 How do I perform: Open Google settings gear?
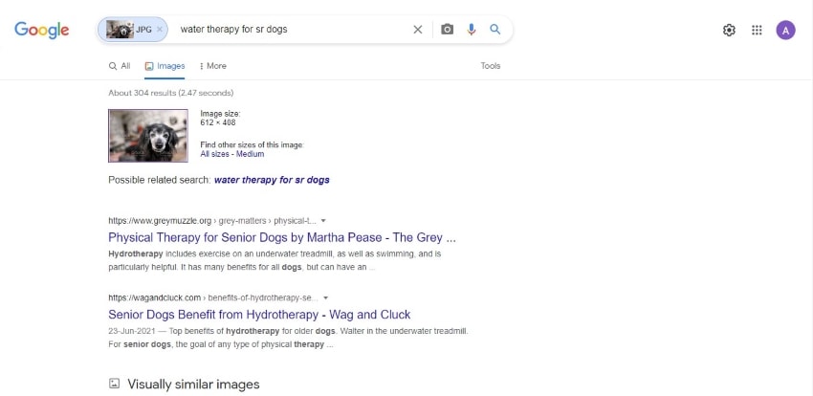click(x=729, y=30)
